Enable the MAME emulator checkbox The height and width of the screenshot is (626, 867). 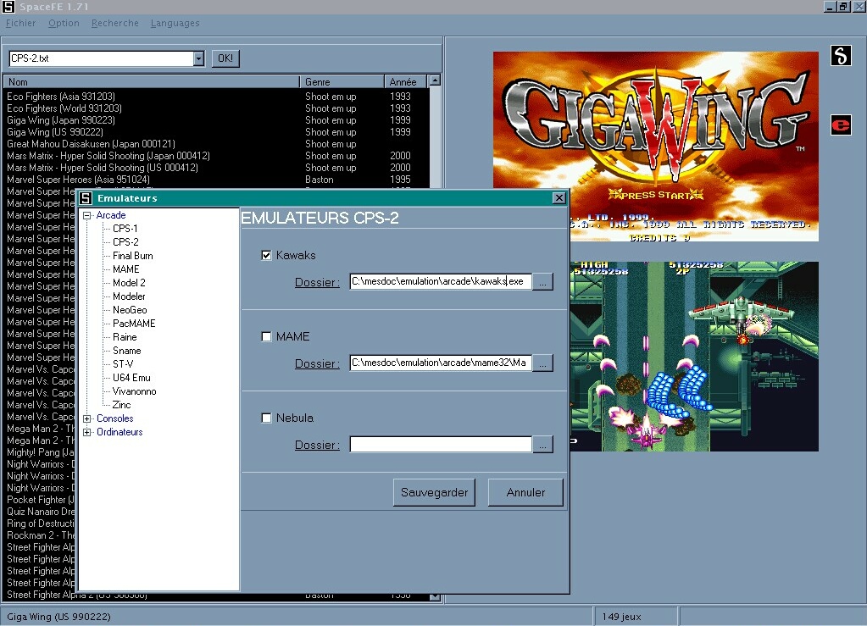pos(266,336)
